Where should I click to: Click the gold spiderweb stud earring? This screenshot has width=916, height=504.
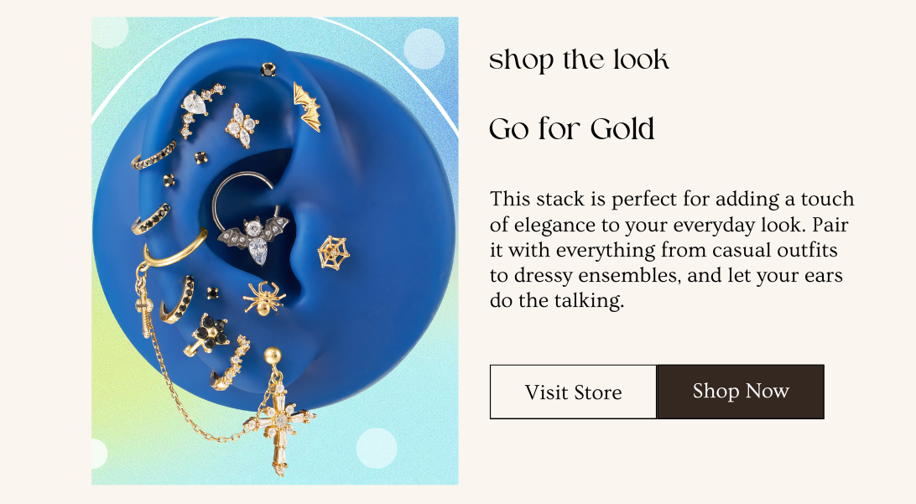point(333,252)
